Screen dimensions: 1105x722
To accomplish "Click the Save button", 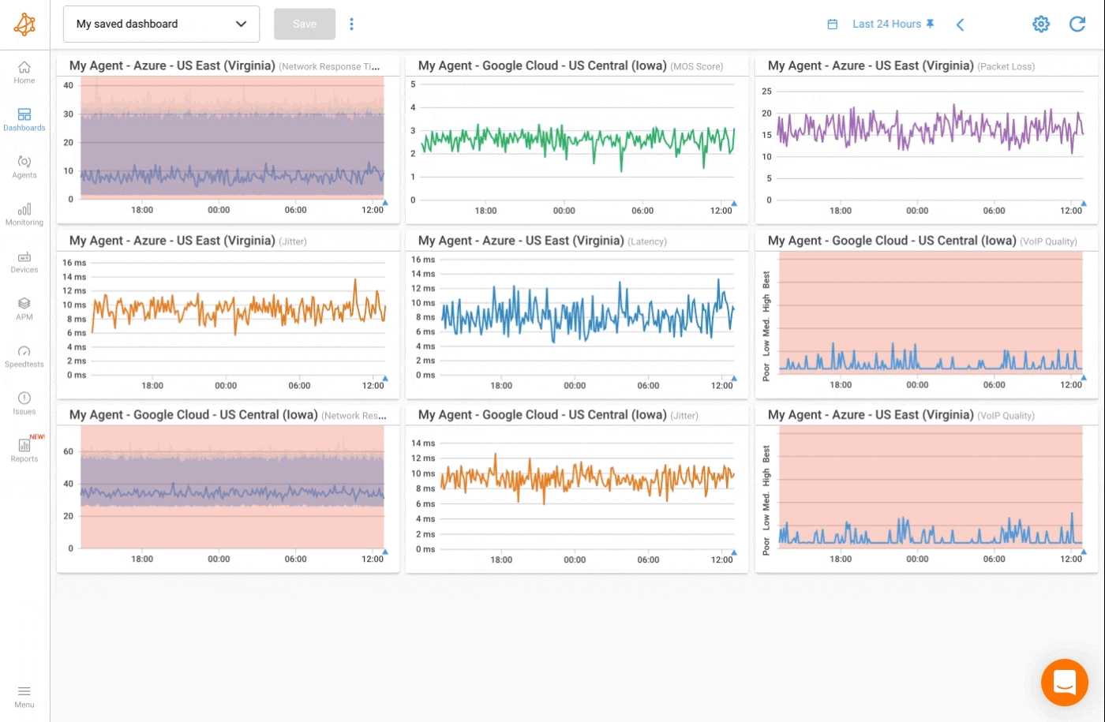I will (x=304, y=24).
